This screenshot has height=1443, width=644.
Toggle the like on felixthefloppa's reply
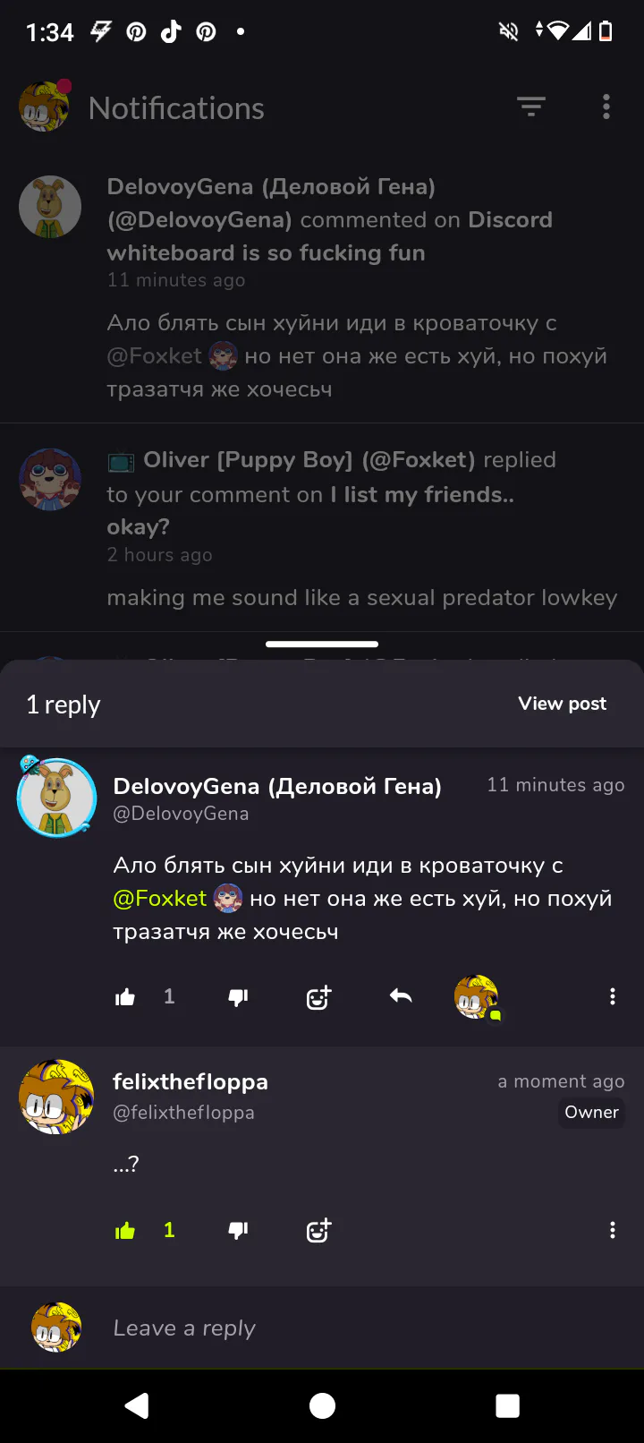125,1231
